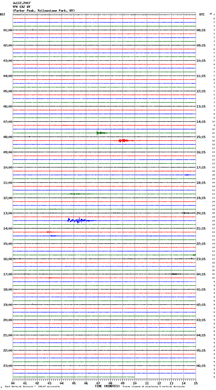
Task: Click the 07:00 MST time label
Action: [8, 122]
